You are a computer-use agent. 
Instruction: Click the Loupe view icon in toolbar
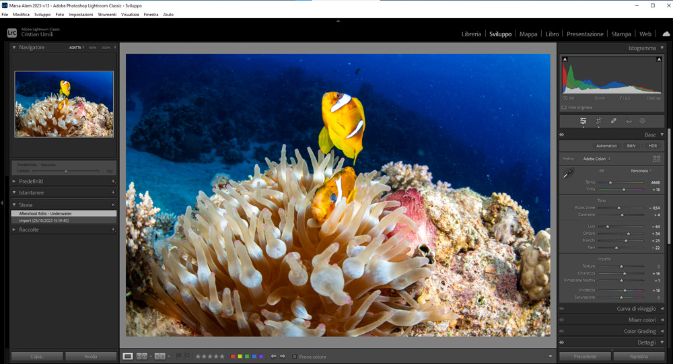[x=128, y=356]
